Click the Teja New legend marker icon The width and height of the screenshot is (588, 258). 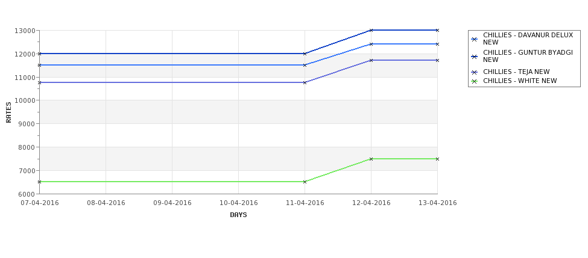pyautogui.click(x=475, y=72)
